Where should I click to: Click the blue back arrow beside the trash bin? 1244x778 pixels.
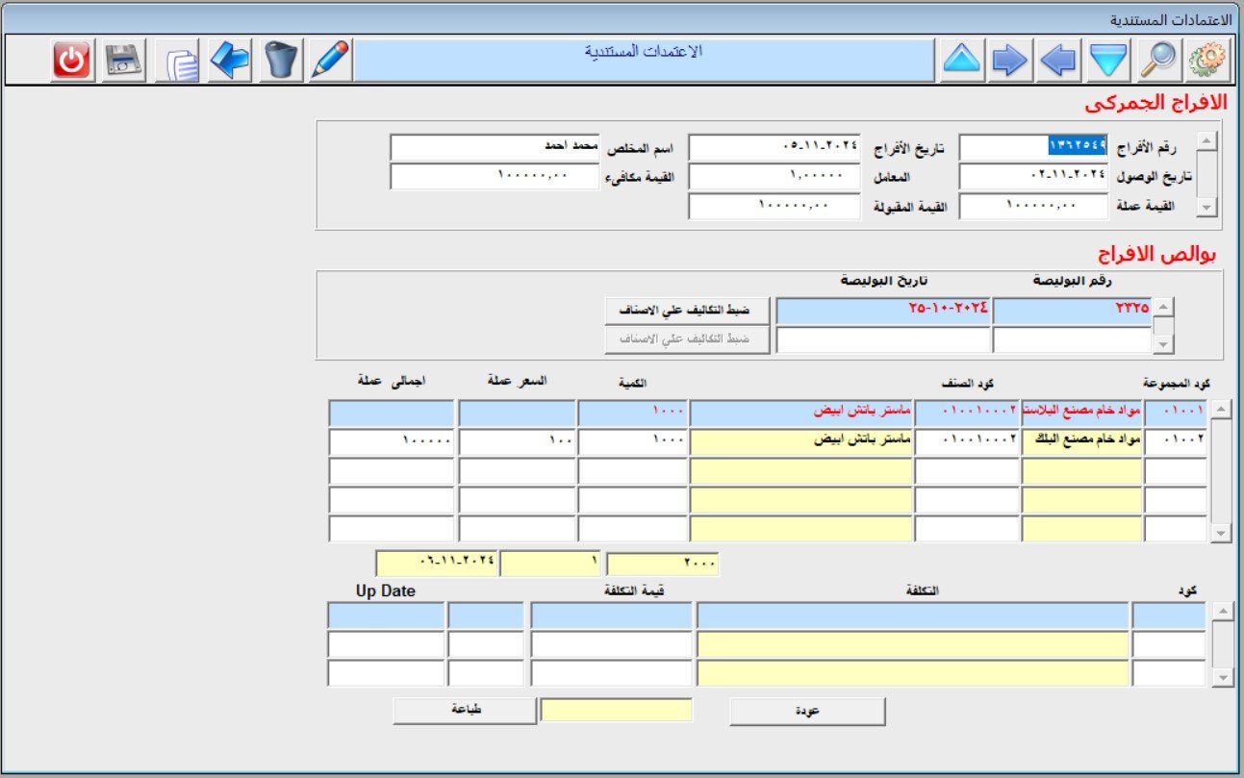point(230,61)
